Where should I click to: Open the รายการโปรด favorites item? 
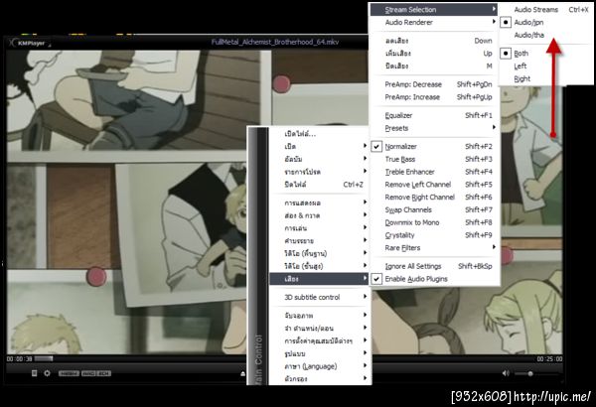[319, 172]
